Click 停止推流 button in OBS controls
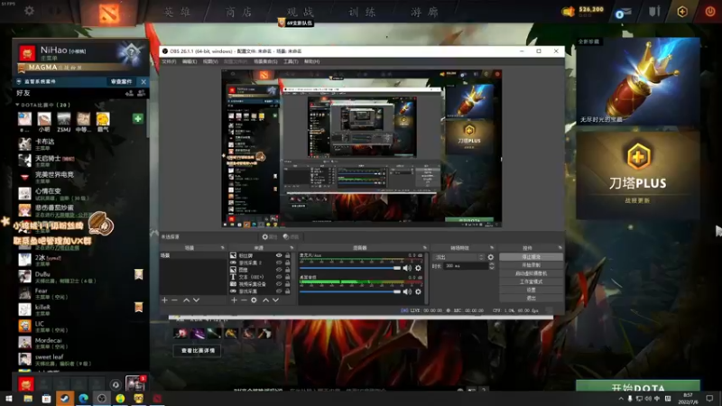The height and width of the screenshot is (406, 722). pos(531,257)
